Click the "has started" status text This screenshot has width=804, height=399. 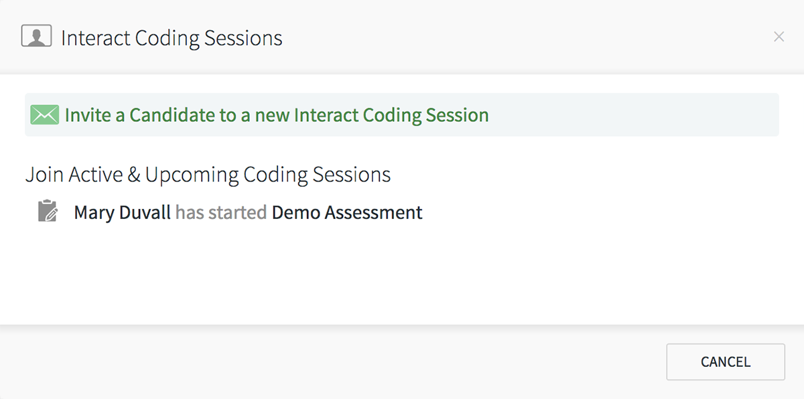pos(221,213)
